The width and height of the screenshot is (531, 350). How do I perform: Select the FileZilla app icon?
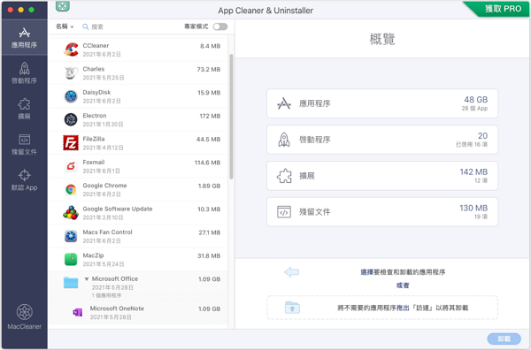pyautogui.click(x=71, y=143)
